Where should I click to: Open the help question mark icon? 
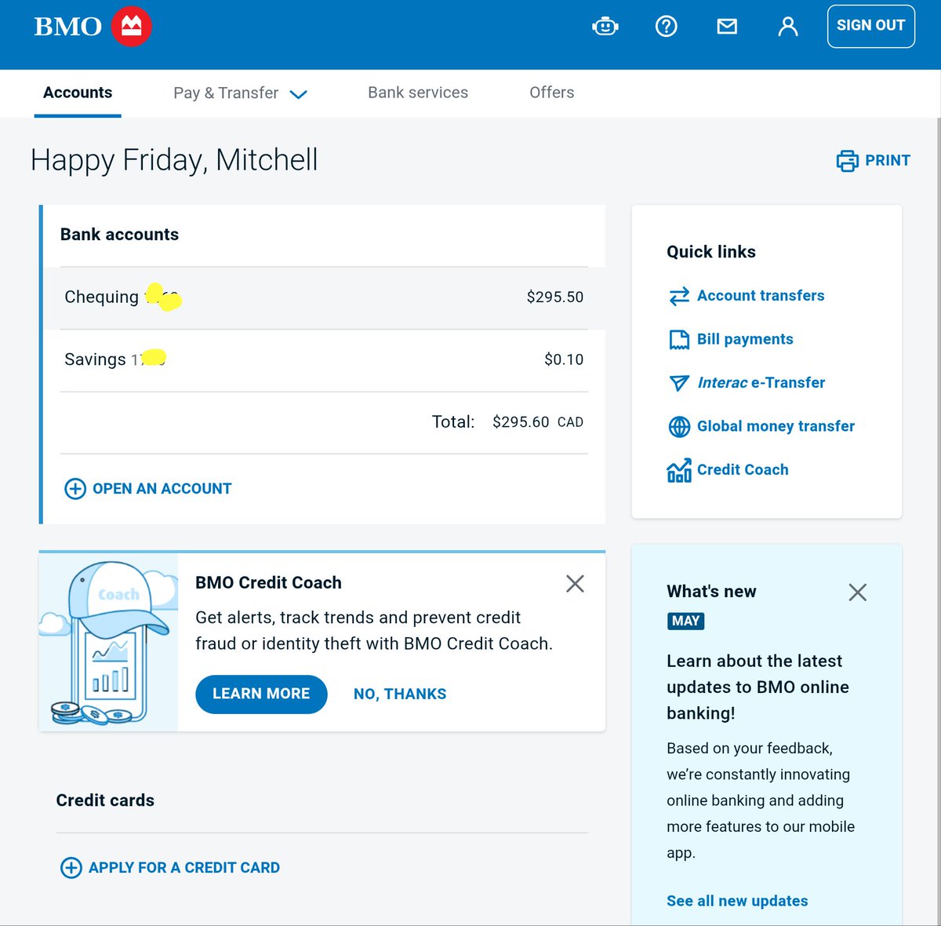click(x=667, y=27)
